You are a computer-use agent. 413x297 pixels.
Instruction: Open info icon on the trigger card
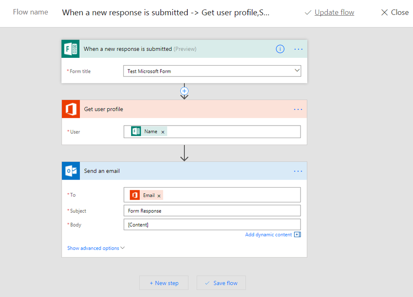click(x=280, y=49)
